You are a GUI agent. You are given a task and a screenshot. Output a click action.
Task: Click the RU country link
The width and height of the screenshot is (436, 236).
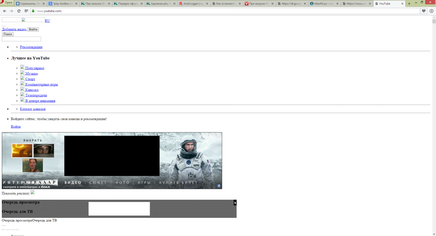coord(48,21)
